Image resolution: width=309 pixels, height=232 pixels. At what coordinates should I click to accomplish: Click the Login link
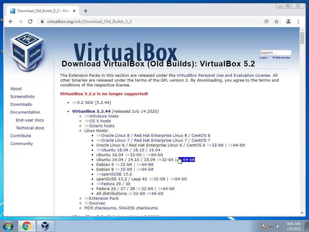coord(263,58)
